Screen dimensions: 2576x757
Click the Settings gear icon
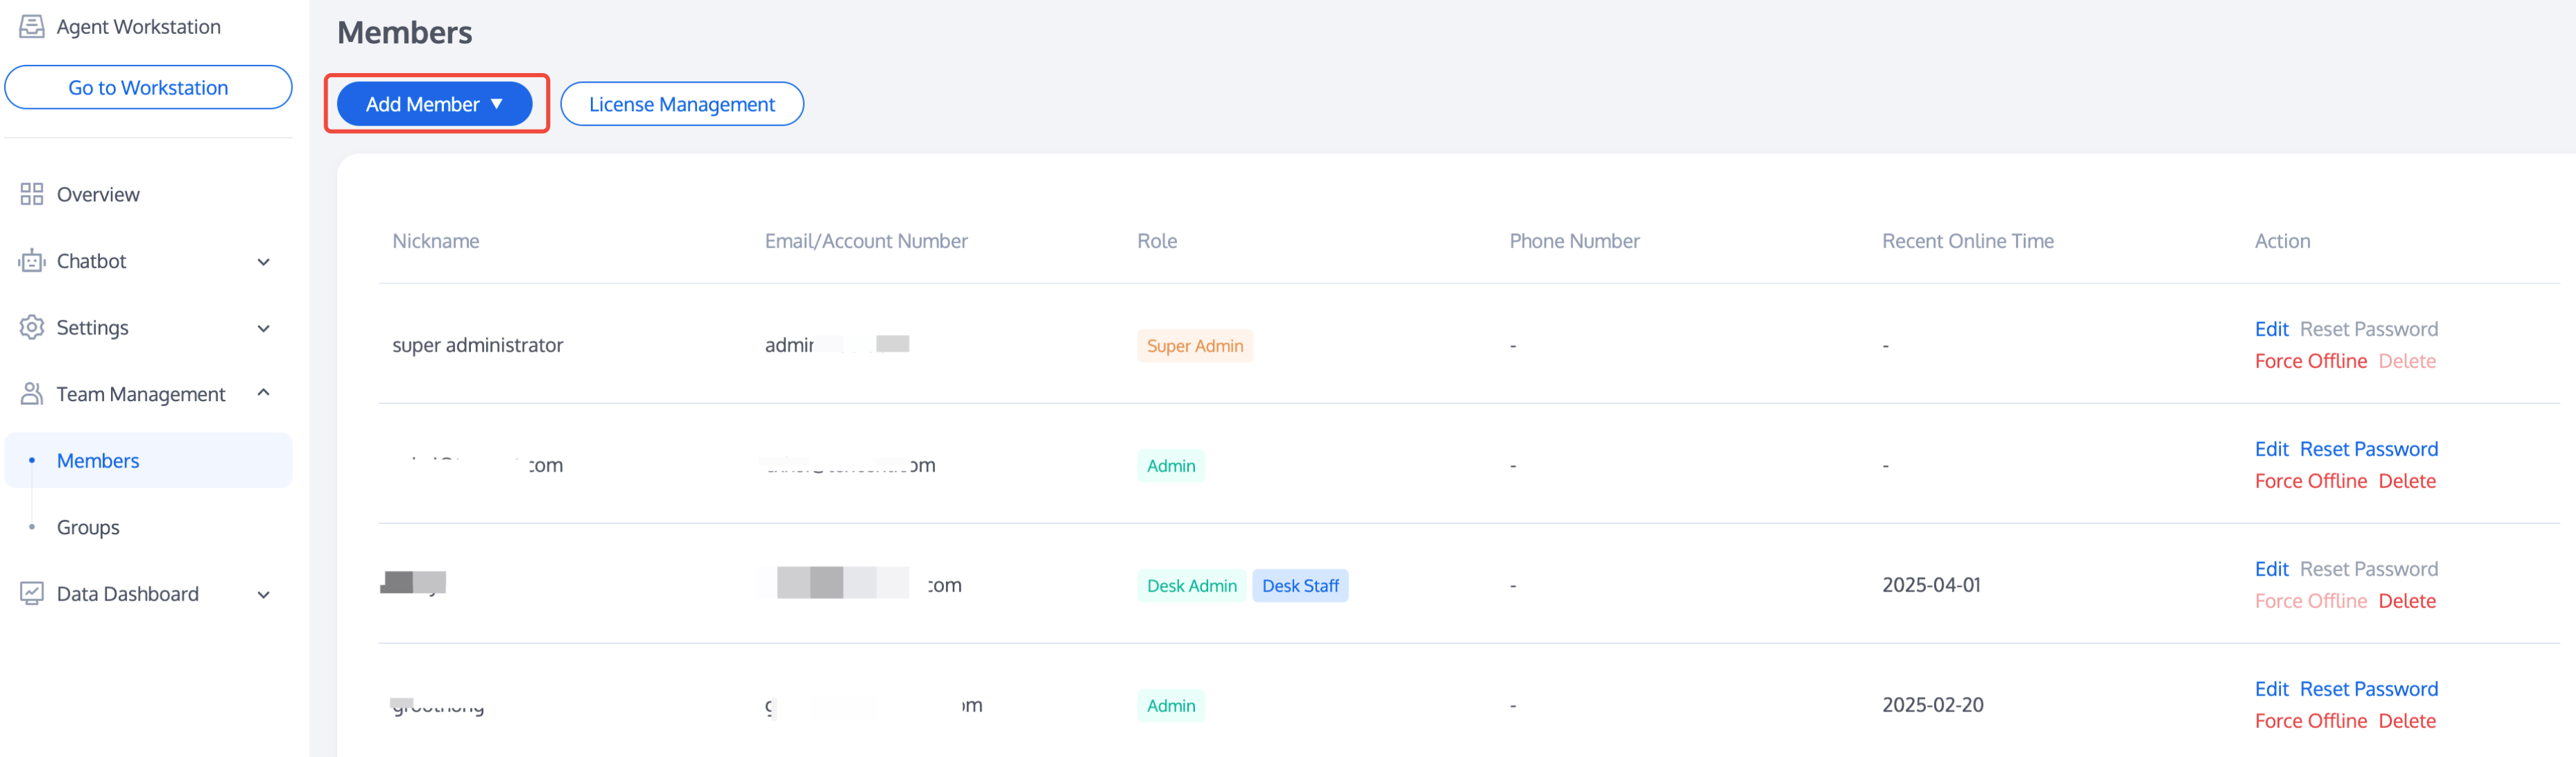click(x=32, y=327)
